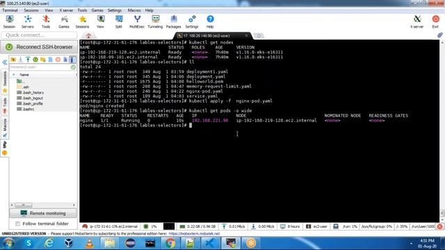Open Google Chrome from the taskbar

(170, 243)
